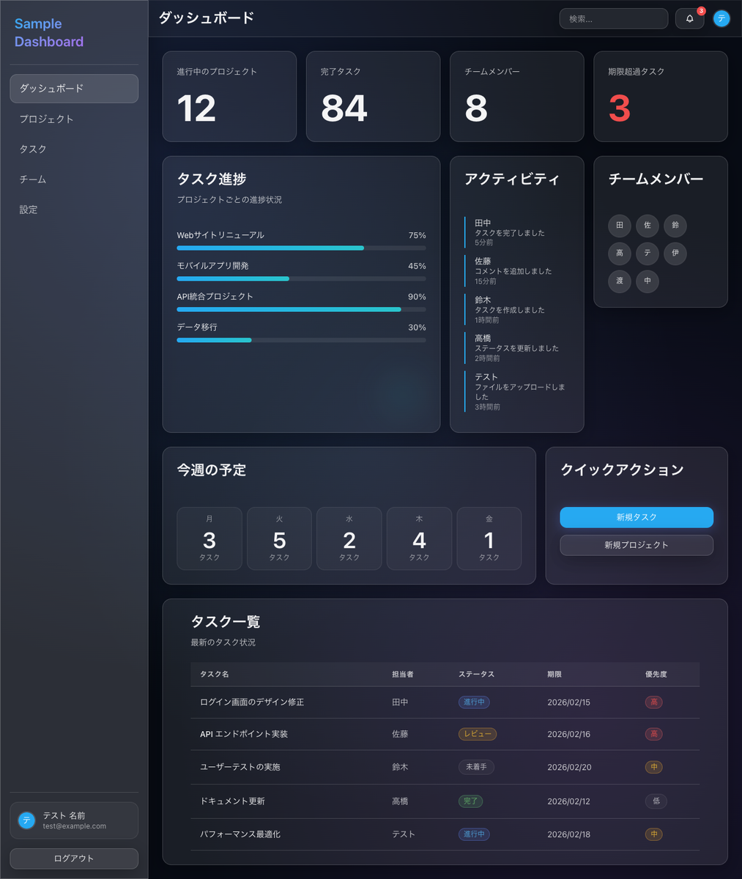Click 鈴木 activity entry タスクを作成しました
The width and height of the screenshot is (742, 879).
[517, 310]
